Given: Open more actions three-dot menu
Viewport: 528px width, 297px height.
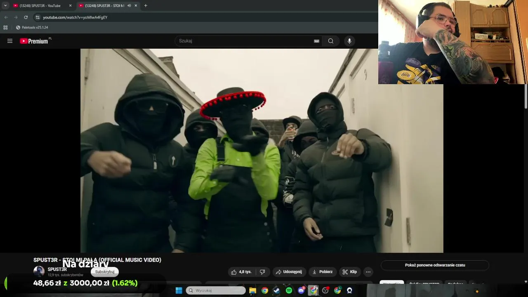Looking at the screenshot, I should pyautogui.click(x=368, y=272).
